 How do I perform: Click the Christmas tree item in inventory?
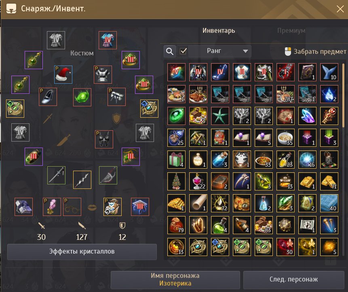[x=177, y=182]
